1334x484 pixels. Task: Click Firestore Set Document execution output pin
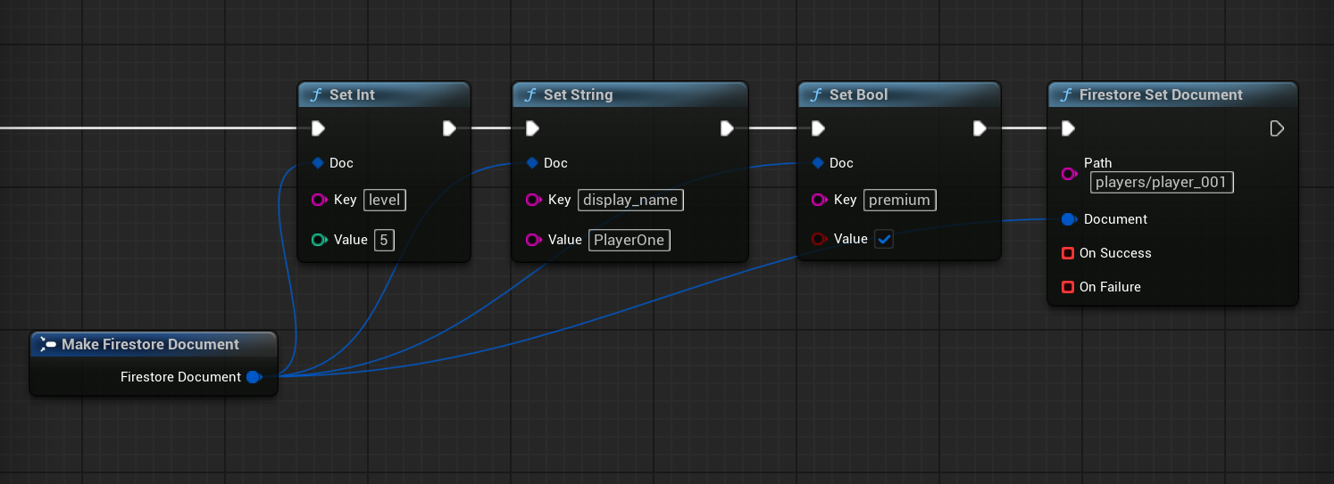[1277, 128]
